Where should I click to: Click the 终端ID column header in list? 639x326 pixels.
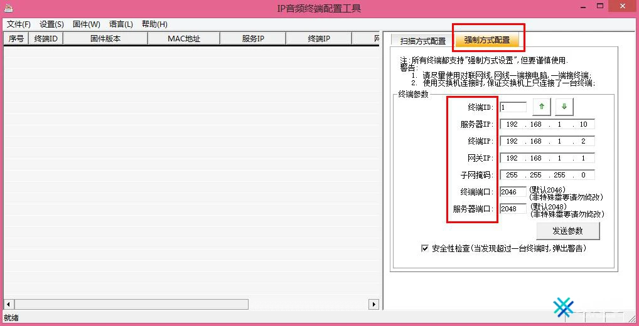pos(46,39)
